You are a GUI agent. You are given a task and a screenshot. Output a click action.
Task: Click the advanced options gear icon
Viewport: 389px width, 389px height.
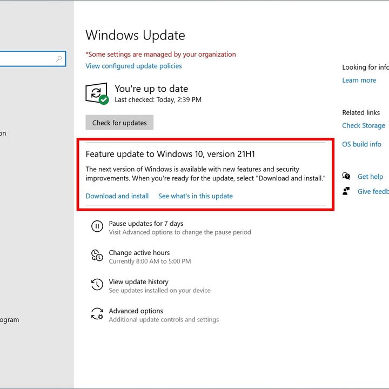[x=97, y=313]
